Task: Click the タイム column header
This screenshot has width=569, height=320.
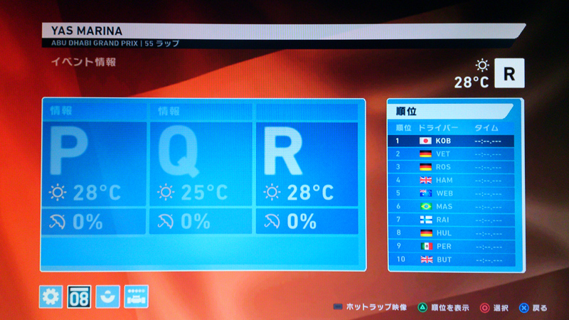Action: click(x=486, y=128)
